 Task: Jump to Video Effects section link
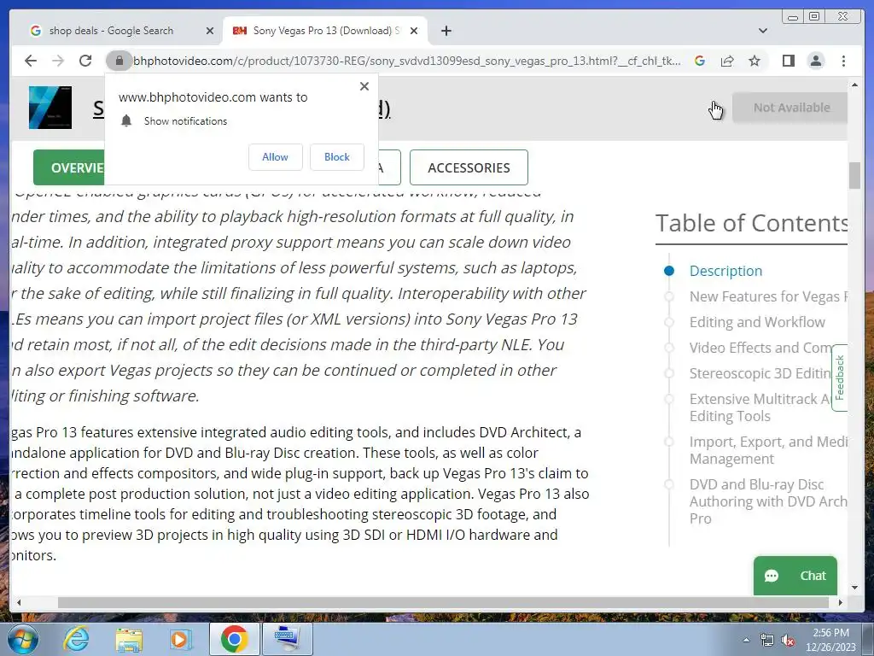[760, 348]
